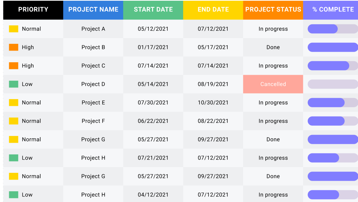
Task: Click the PROJECT STATUS column header
Action: 273,10
